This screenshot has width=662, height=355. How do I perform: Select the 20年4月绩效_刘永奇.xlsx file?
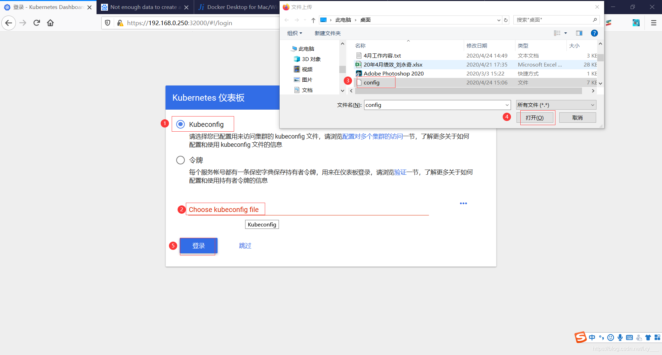pyautogui.click(x=393, y=65)
